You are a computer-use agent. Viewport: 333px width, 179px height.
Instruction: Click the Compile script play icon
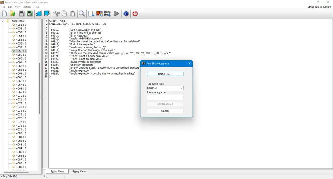tap(116, 14)
